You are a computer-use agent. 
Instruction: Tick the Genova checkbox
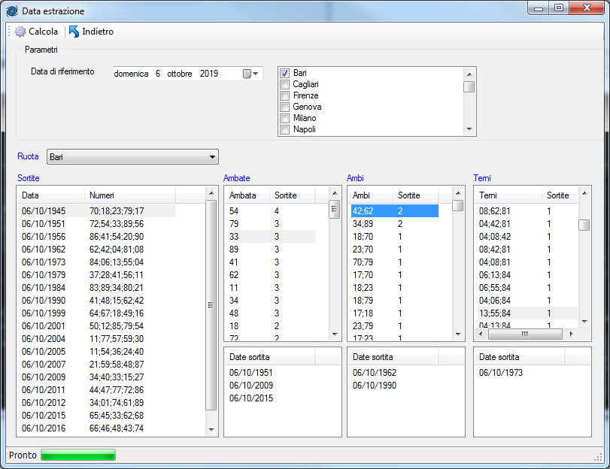(x=285, y=107)
